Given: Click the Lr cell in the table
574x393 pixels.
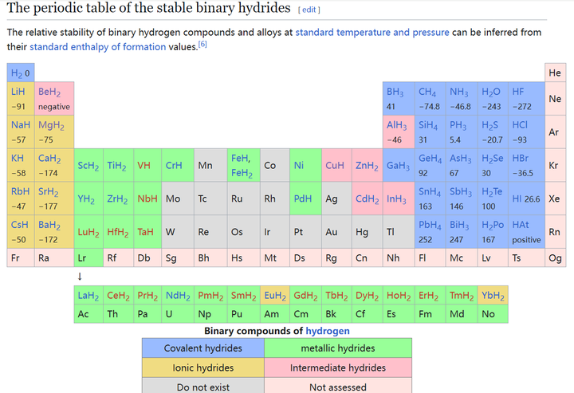Looking at the screenshot, I should click(88, 257).
